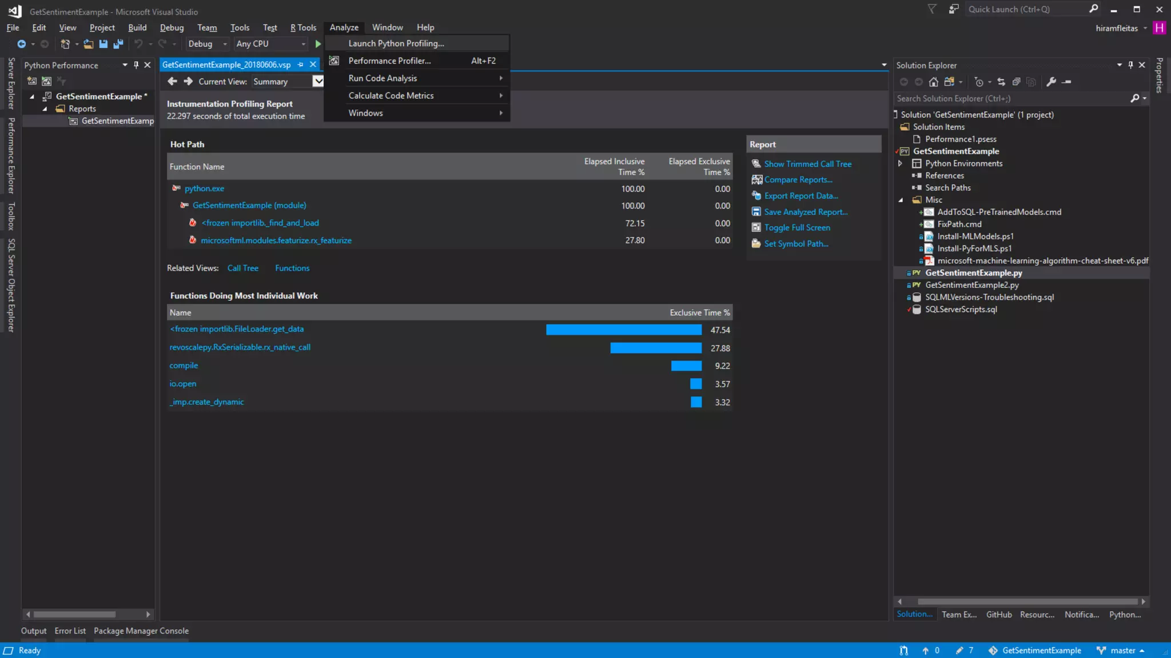Expand the Python Environments node
This screenshot has height=658, width=1171.
pos(901,163)
